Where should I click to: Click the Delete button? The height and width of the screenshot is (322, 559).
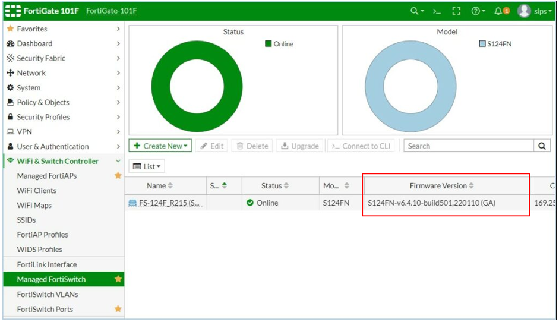(252, 146)
